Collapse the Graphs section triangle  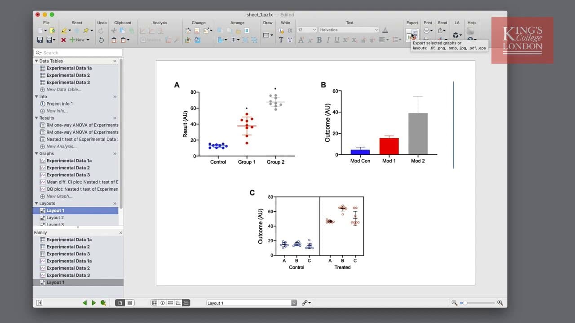pyautogui.click(x=37, y=153)
